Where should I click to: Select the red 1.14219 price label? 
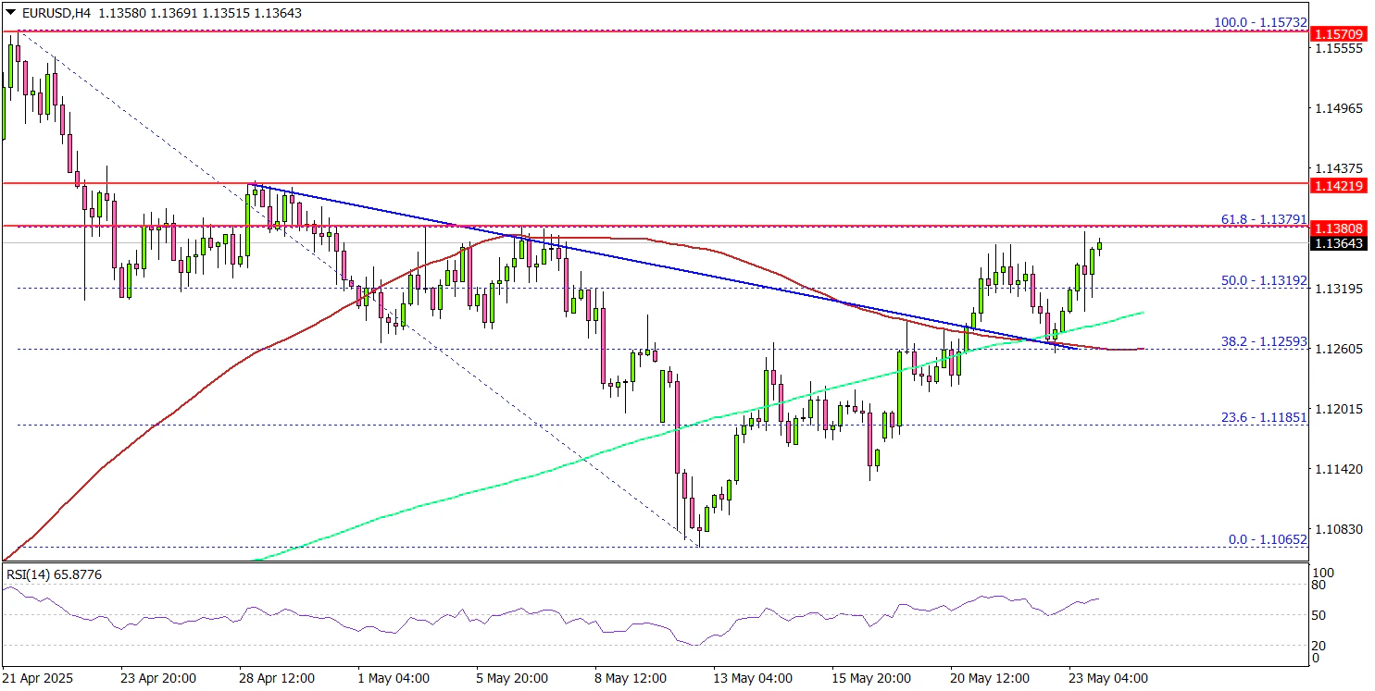coord(1341,186)
